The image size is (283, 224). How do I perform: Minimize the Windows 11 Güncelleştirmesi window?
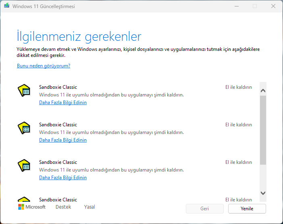pyautogui.click(x=237, y=6)
